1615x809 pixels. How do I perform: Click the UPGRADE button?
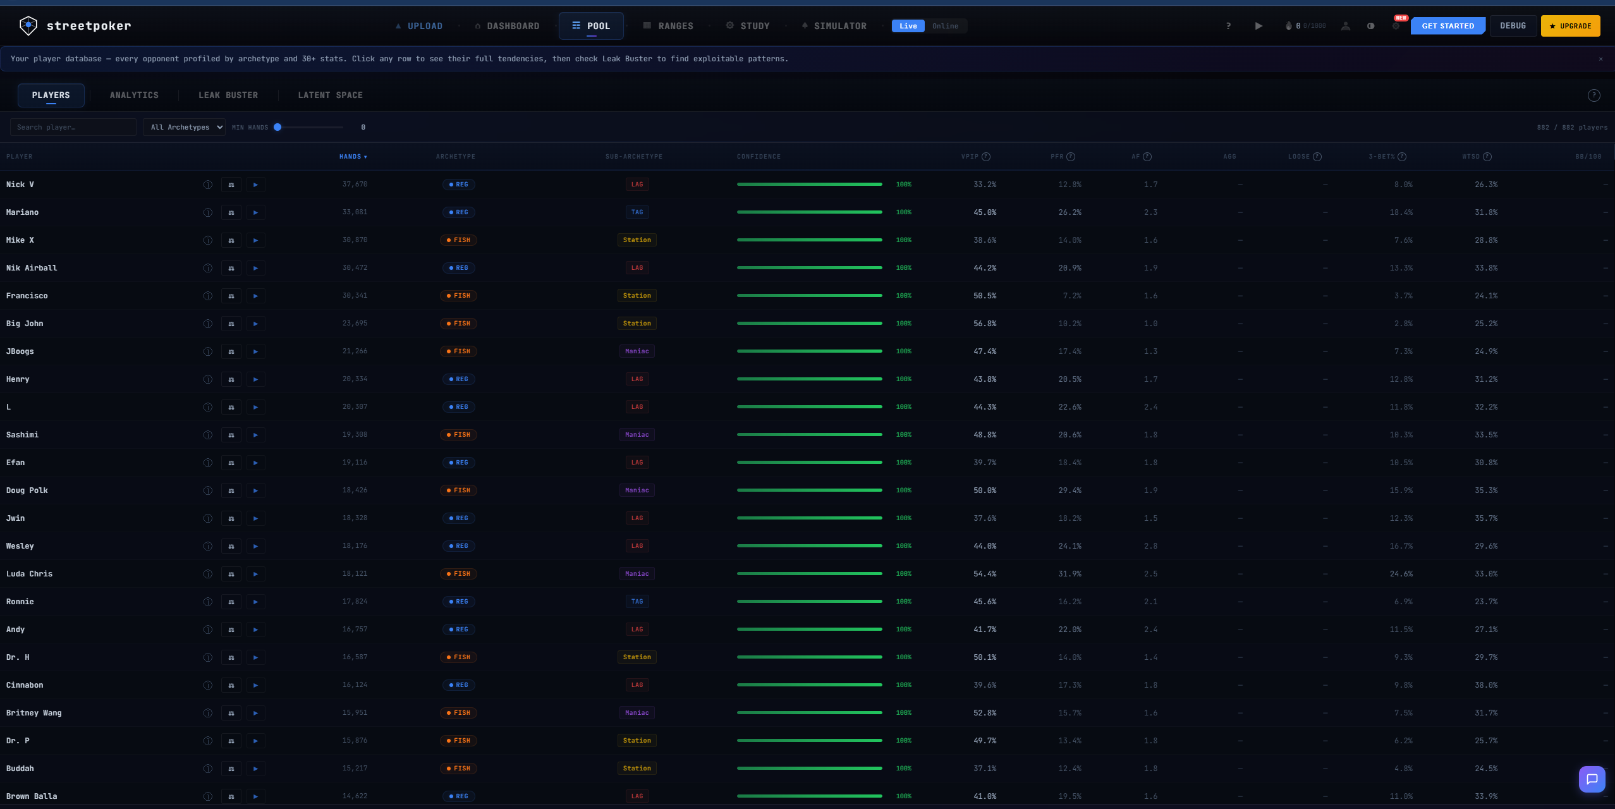(1570, 26)
